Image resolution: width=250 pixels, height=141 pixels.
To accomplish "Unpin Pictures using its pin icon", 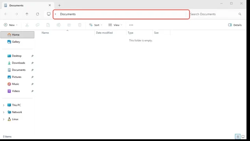I will [32, 77].
